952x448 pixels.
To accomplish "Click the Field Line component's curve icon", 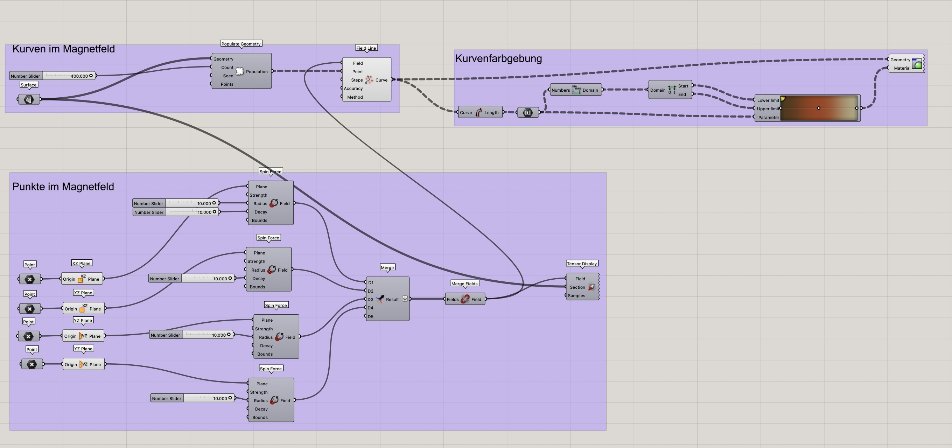I will (369, 79).
